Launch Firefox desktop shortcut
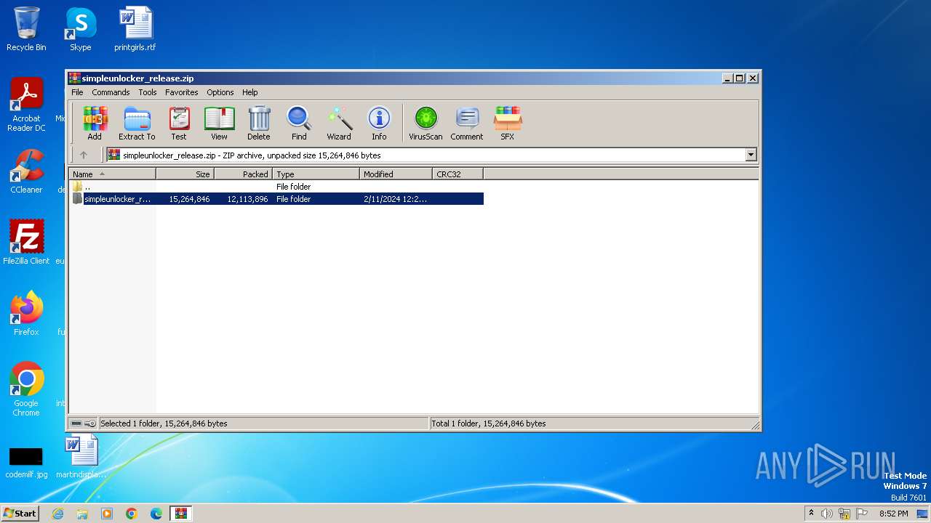The image size is (931, 523). click(x=26, y=313)
